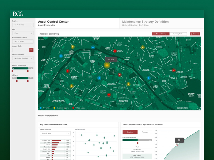Image resolution: width=214 pixels, height=160 pixels.
Task: Switch to the Precision toggle option
Action: click(145, 132)
